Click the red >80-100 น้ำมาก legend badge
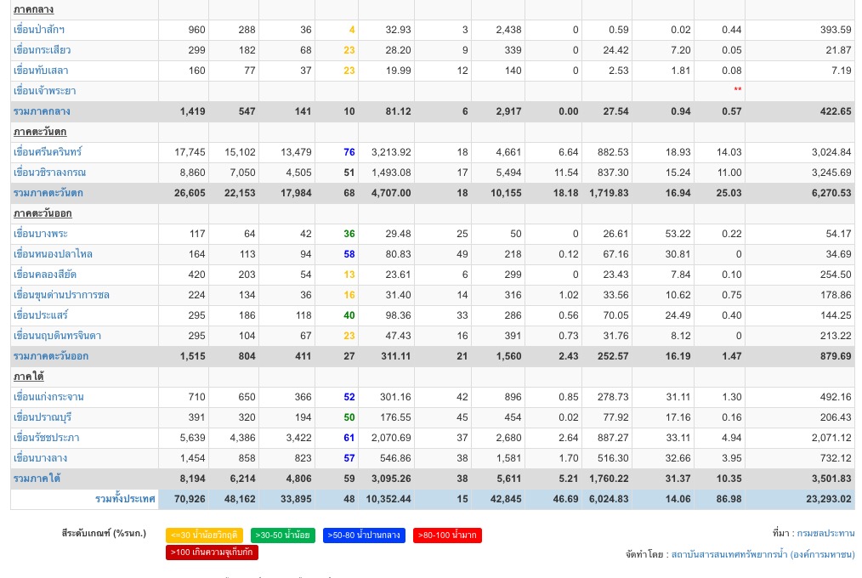Viewport: 862px width, 578px height. point(447,535)
